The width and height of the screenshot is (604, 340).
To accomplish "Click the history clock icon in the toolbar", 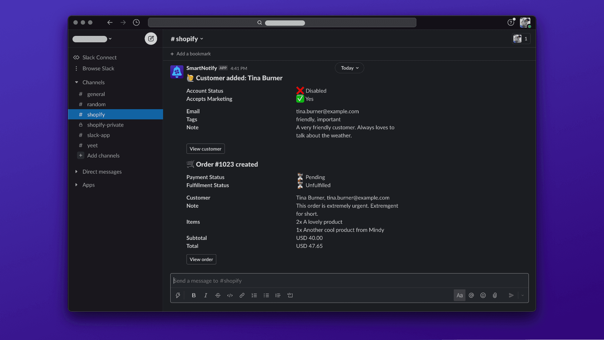I will pos(136,22).
